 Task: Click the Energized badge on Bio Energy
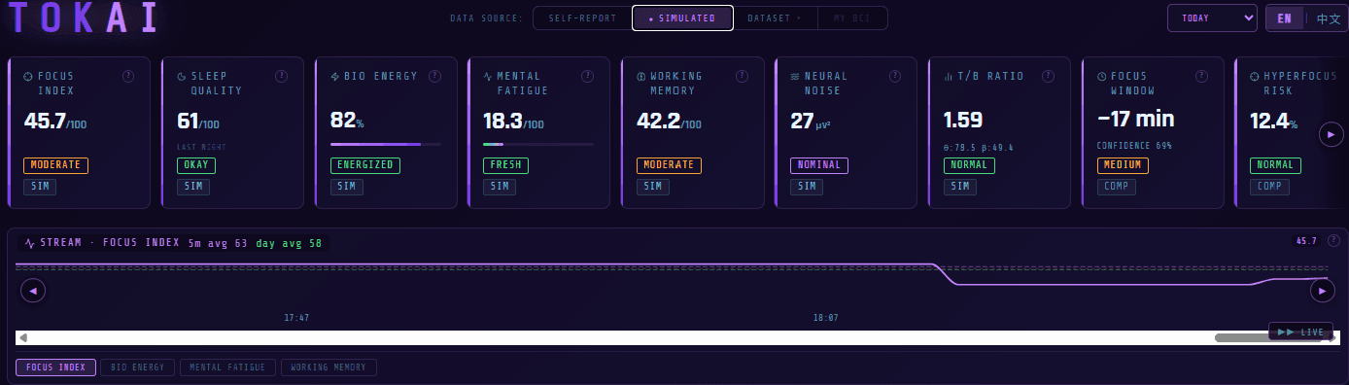[x=364, y=165]
